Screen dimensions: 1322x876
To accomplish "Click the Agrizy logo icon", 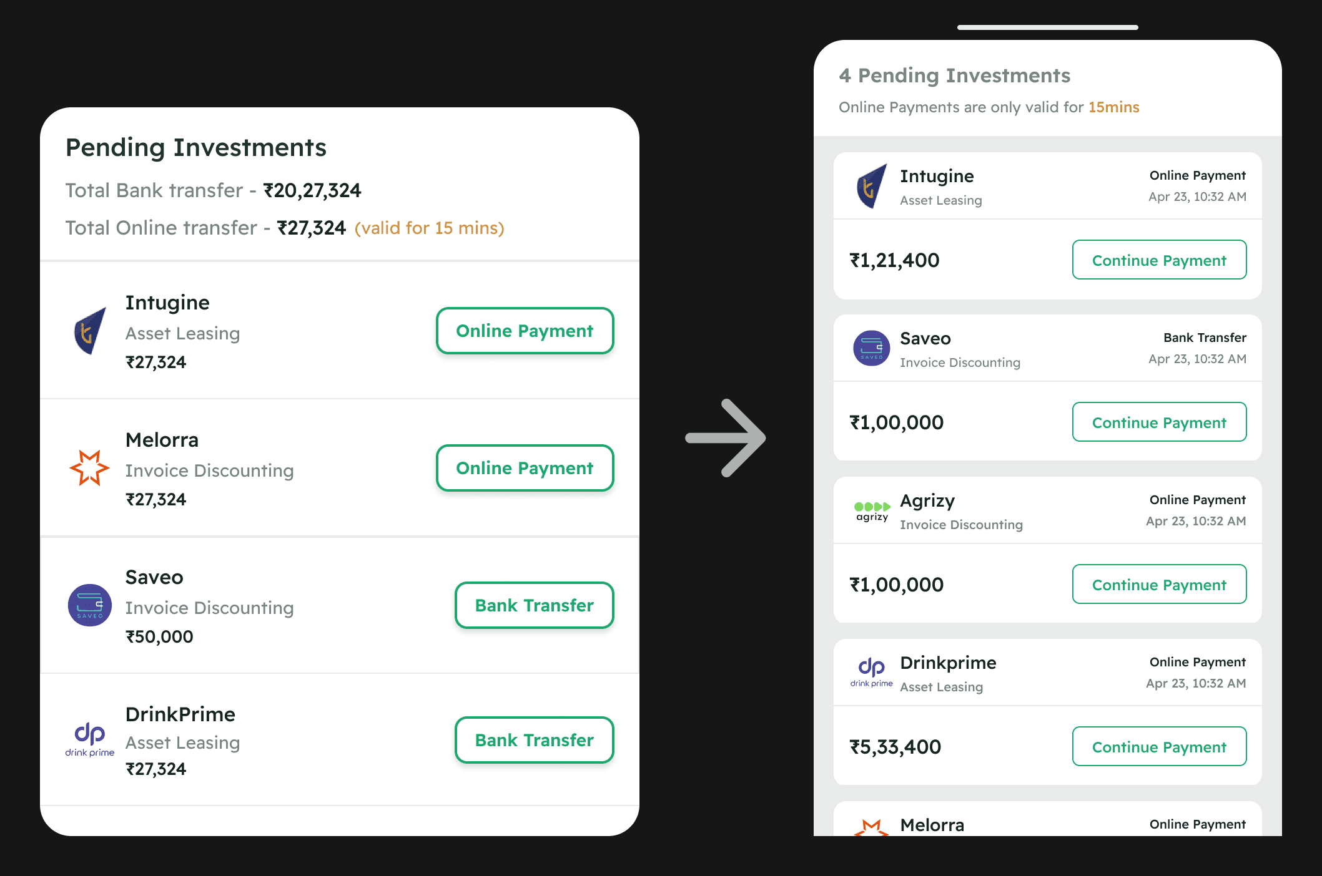I will (x=872, y=510).
